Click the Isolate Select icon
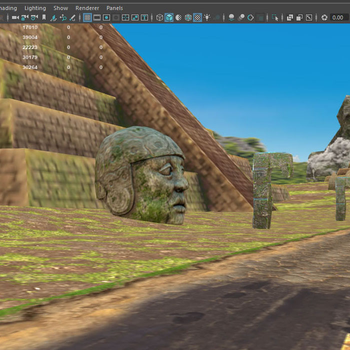The height and width of the screenshot is (350, 350). (274, 17)
